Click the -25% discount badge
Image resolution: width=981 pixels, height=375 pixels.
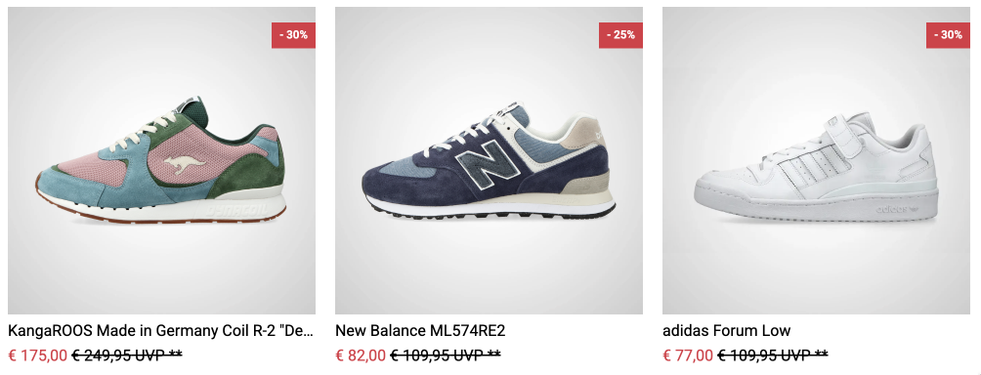point(620,35)
